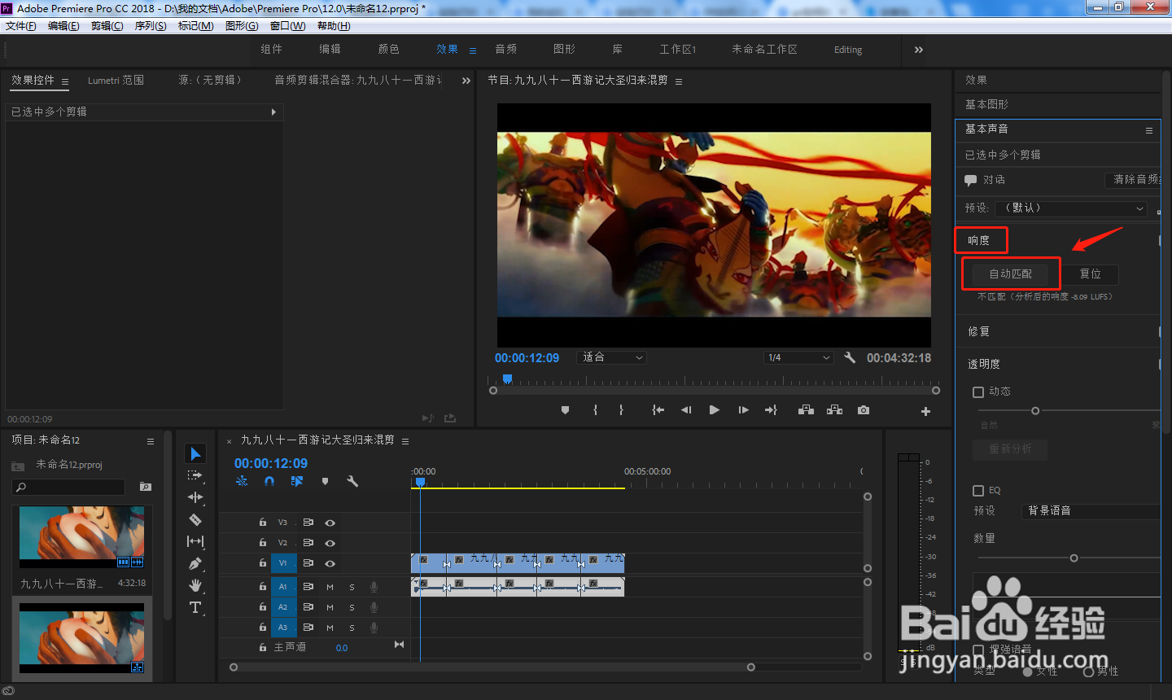This screenshot has height=700, width=1172.
Task: Toggle V2 track output eye
Action: [x=330, y=543]
